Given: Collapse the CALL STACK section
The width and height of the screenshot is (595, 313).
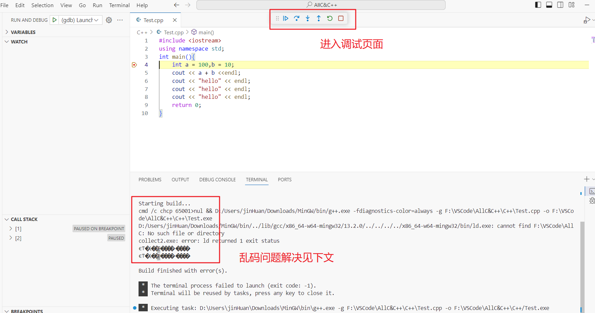Looking at the screenshot, I should pyautogui.click(x=24, y=219).
